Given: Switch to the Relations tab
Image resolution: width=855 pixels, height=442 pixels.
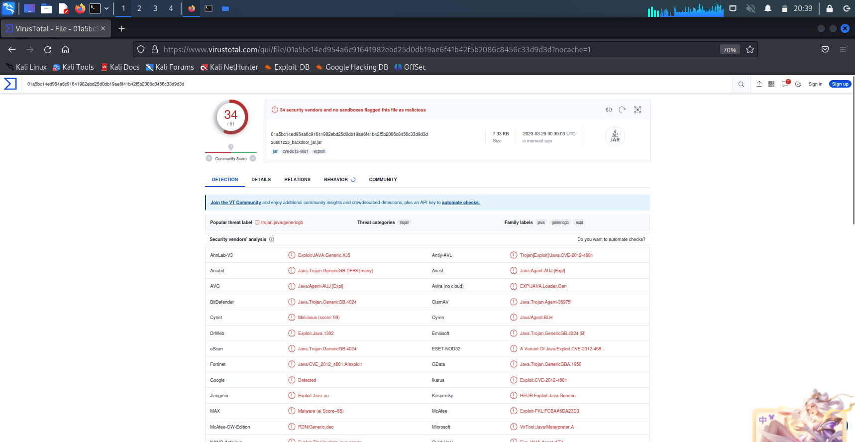Looking at the screenshot, I should click(x=298, y=180).
